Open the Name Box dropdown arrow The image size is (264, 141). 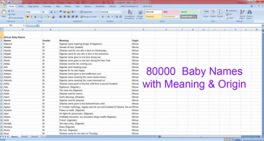click(24, 25)
